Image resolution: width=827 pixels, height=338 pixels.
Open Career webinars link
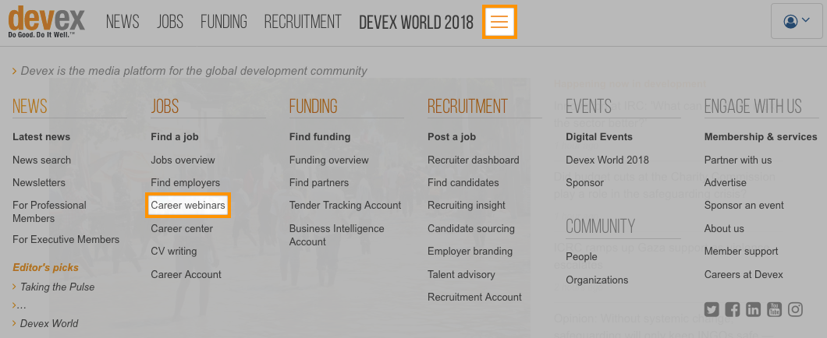188,206
